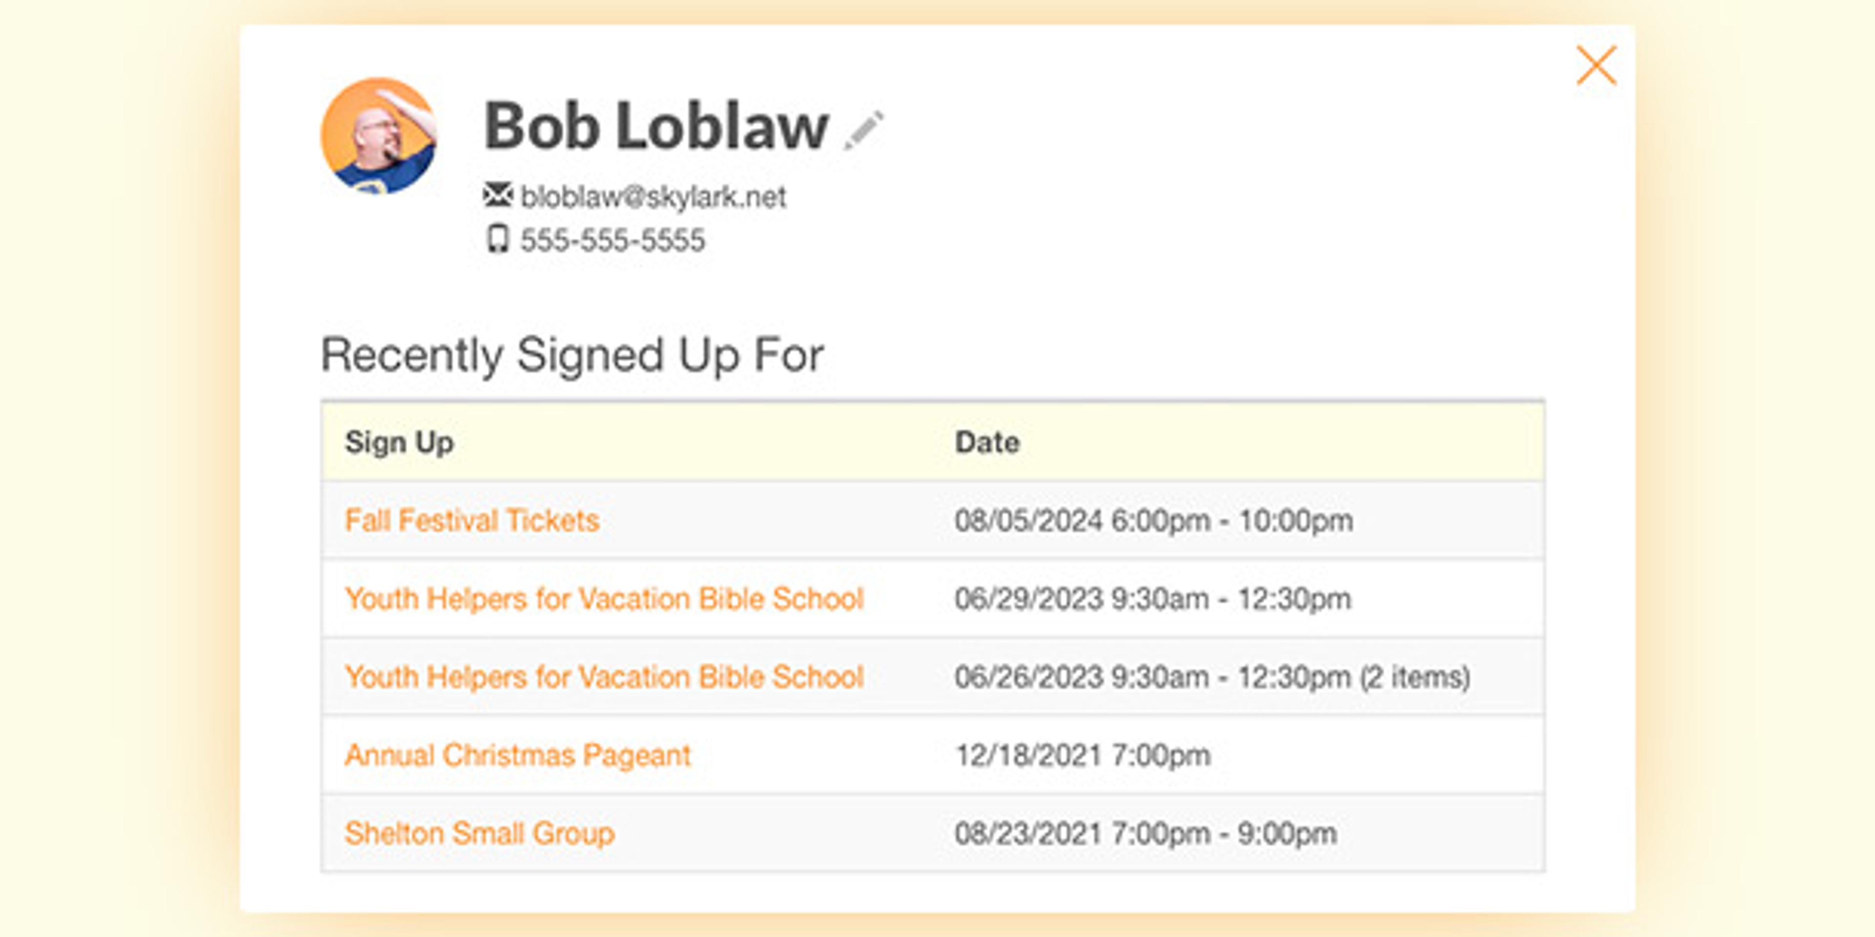Click the 555-555-5555 phone number
Image resolution: width=1875 pixels, height=937 pixels.
point(612,240)
